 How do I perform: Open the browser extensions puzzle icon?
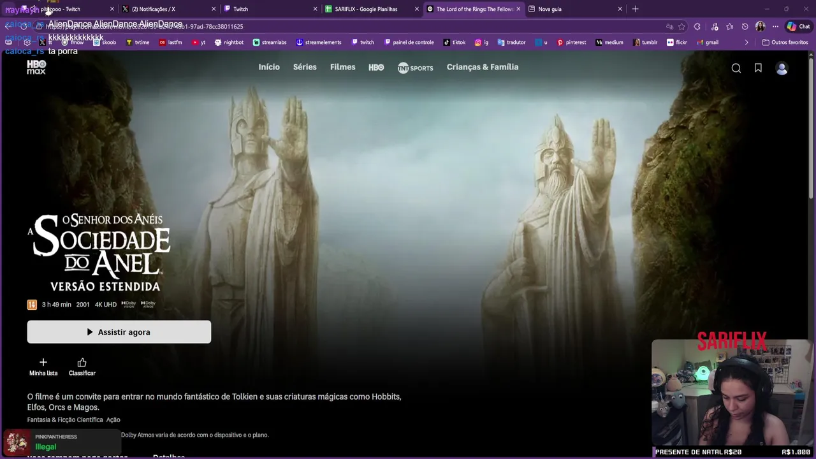(x=697, y=27)
